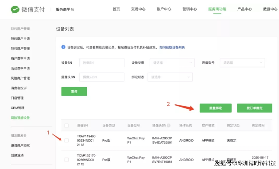Click the WeChat Pay logo icon
Image resolution: width=279 pixels, height=169 pixels.
15,9
